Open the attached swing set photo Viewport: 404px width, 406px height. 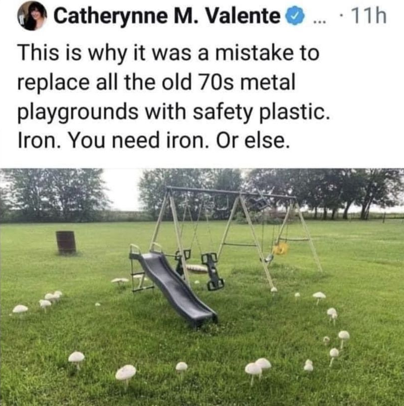click(x=202, y=287)
